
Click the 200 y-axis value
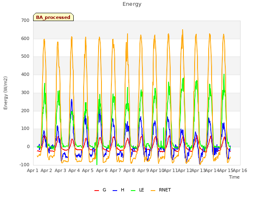(25, 111)
